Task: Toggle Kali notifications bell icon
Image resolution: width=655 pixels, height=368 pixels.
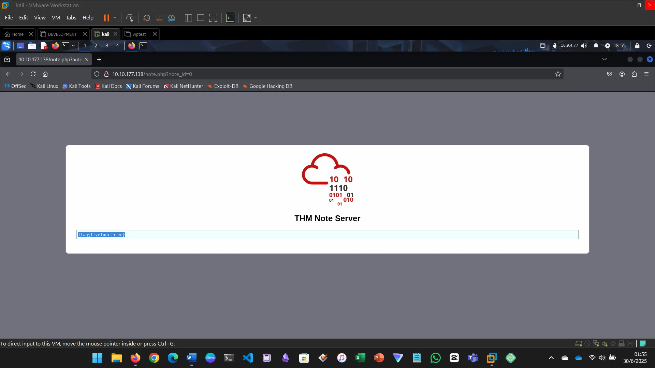Action: (596, 46)
